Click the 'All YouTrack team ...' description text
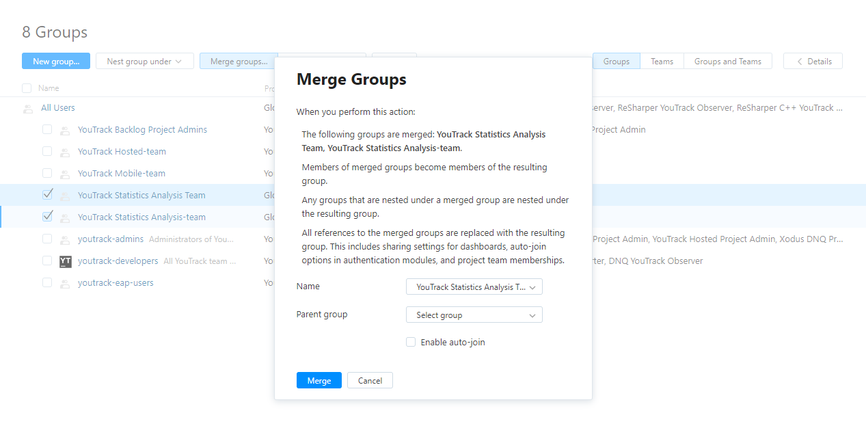This screenshot has width=866, height=439. (x=200, y=261)
